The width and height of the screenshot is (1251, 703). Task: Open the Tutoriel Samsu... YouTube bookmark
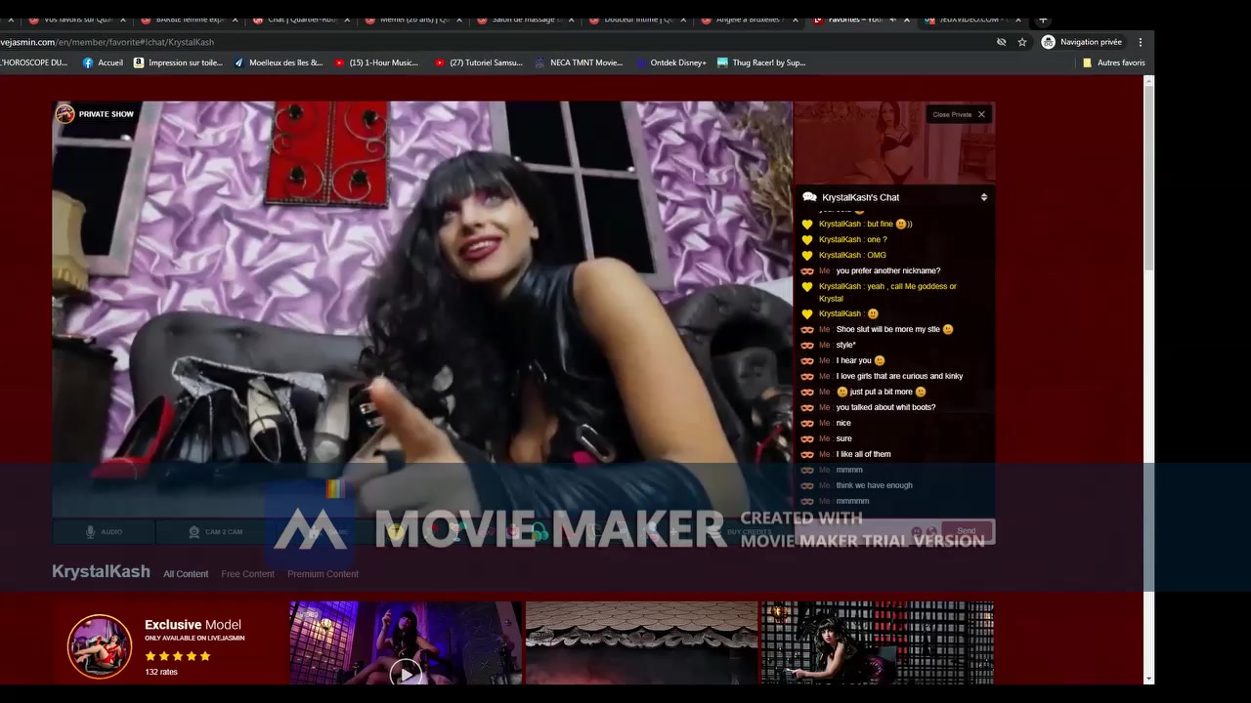(x=478, y=62)
